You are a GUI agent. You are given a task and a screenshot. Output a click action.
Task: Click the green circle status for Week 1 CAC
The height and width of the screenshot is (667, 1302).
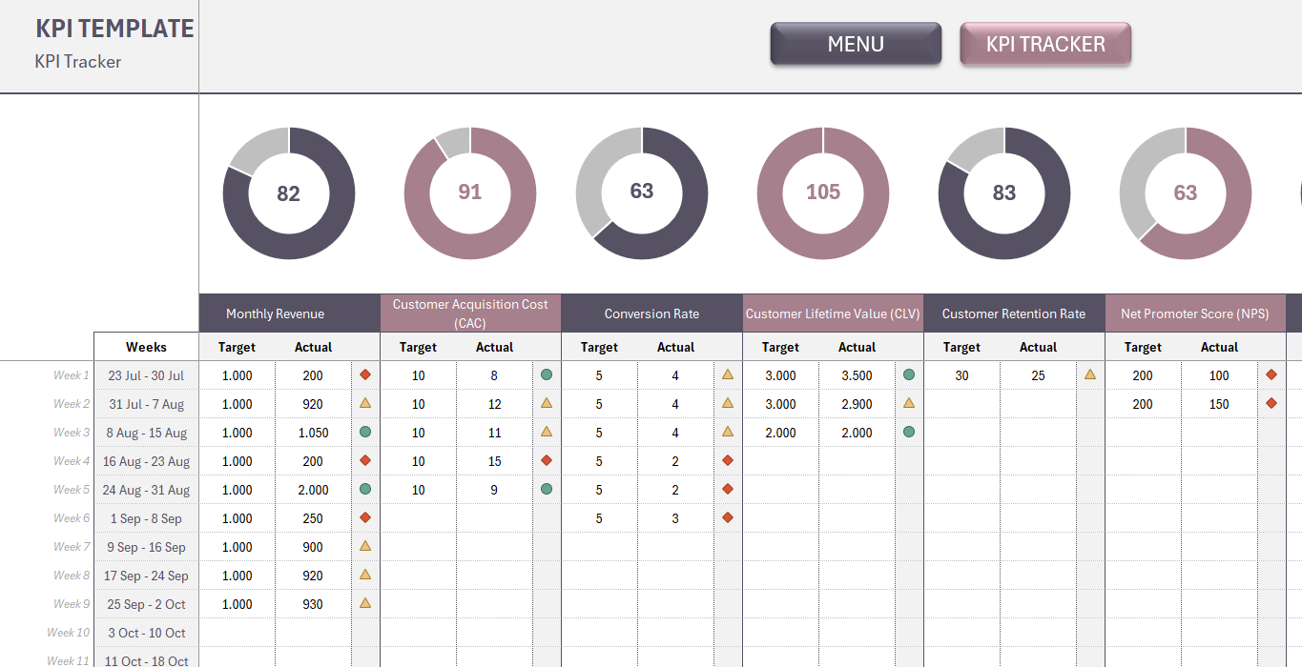546,375
